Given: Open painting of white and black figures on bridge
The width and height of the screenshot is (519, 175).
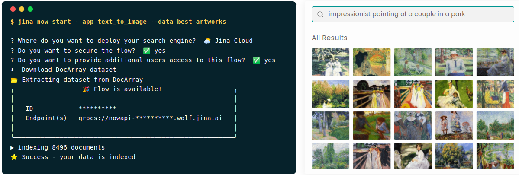Looking at the screenshot, I should coord(371,156).
